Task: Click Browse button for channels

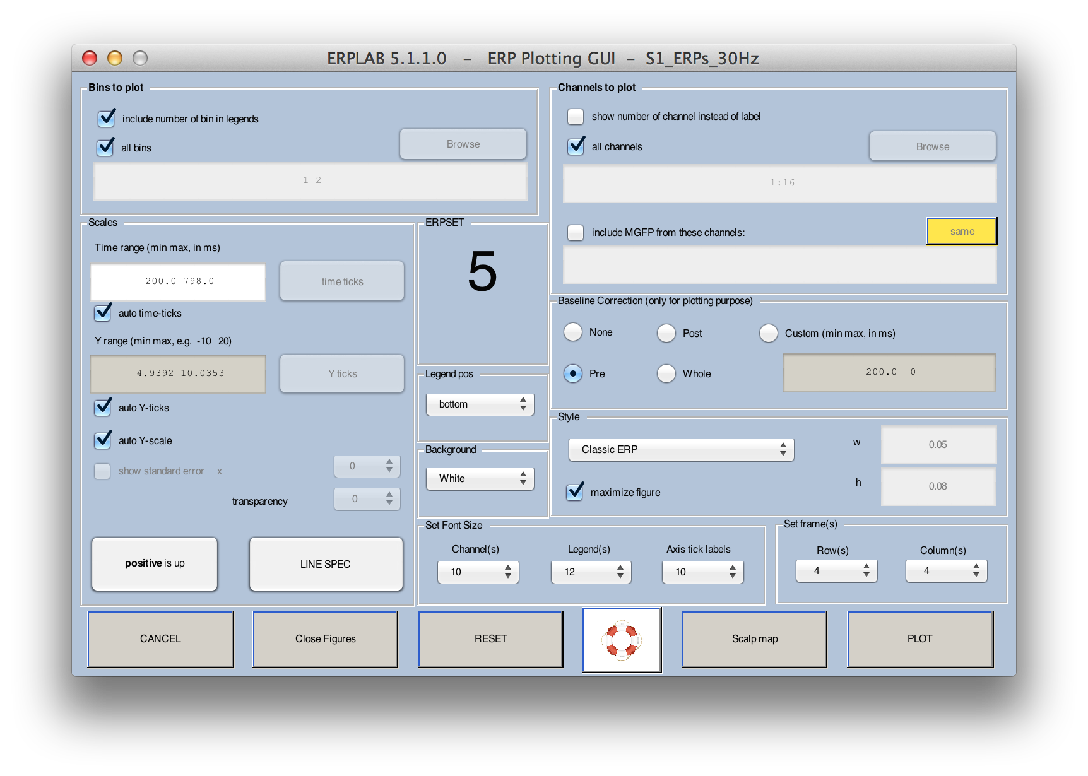Action: [932, 146]
